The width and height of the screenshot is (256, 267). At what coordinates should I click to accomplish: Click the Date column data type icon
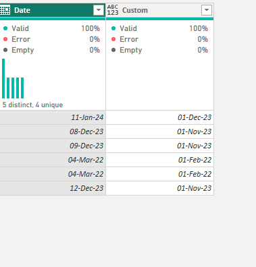click(x=5, y=10)
